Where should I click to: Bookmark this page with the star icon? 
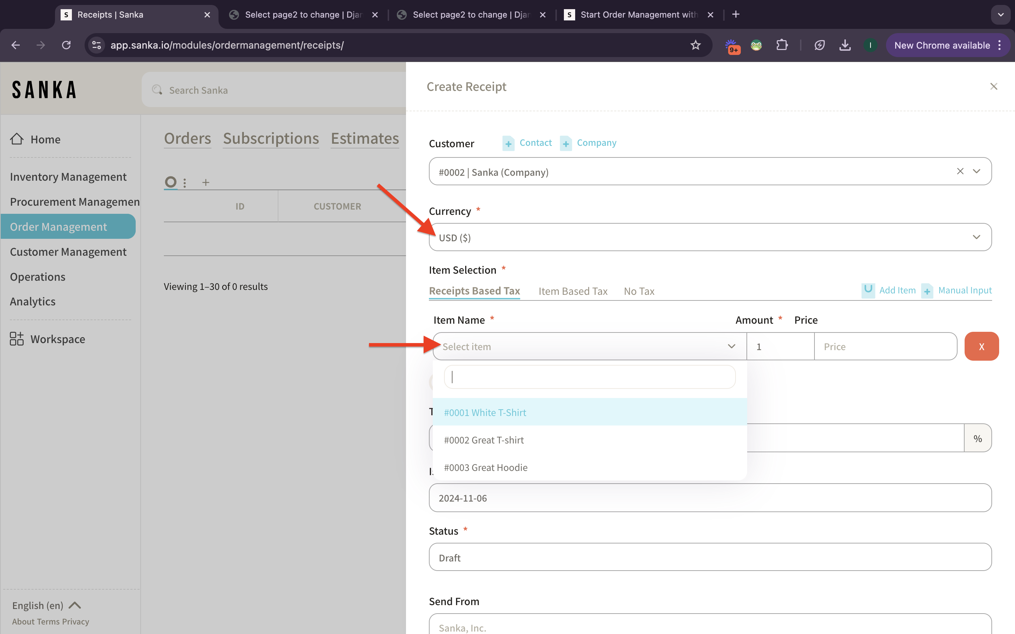point(695,45)
